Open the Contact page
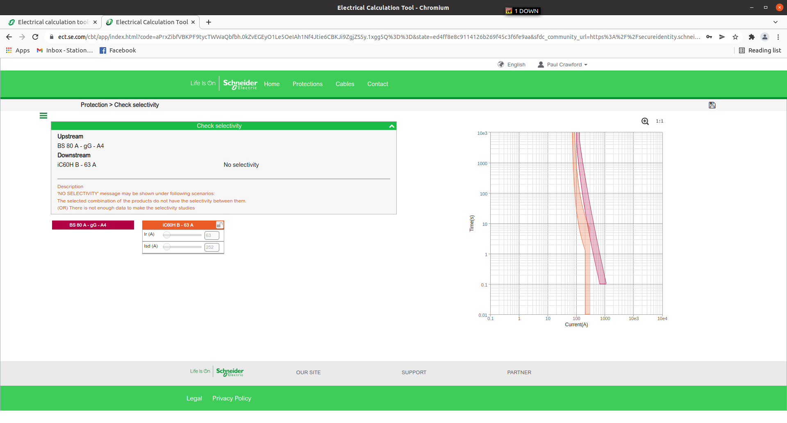787x423 pixels. [378, 84]
